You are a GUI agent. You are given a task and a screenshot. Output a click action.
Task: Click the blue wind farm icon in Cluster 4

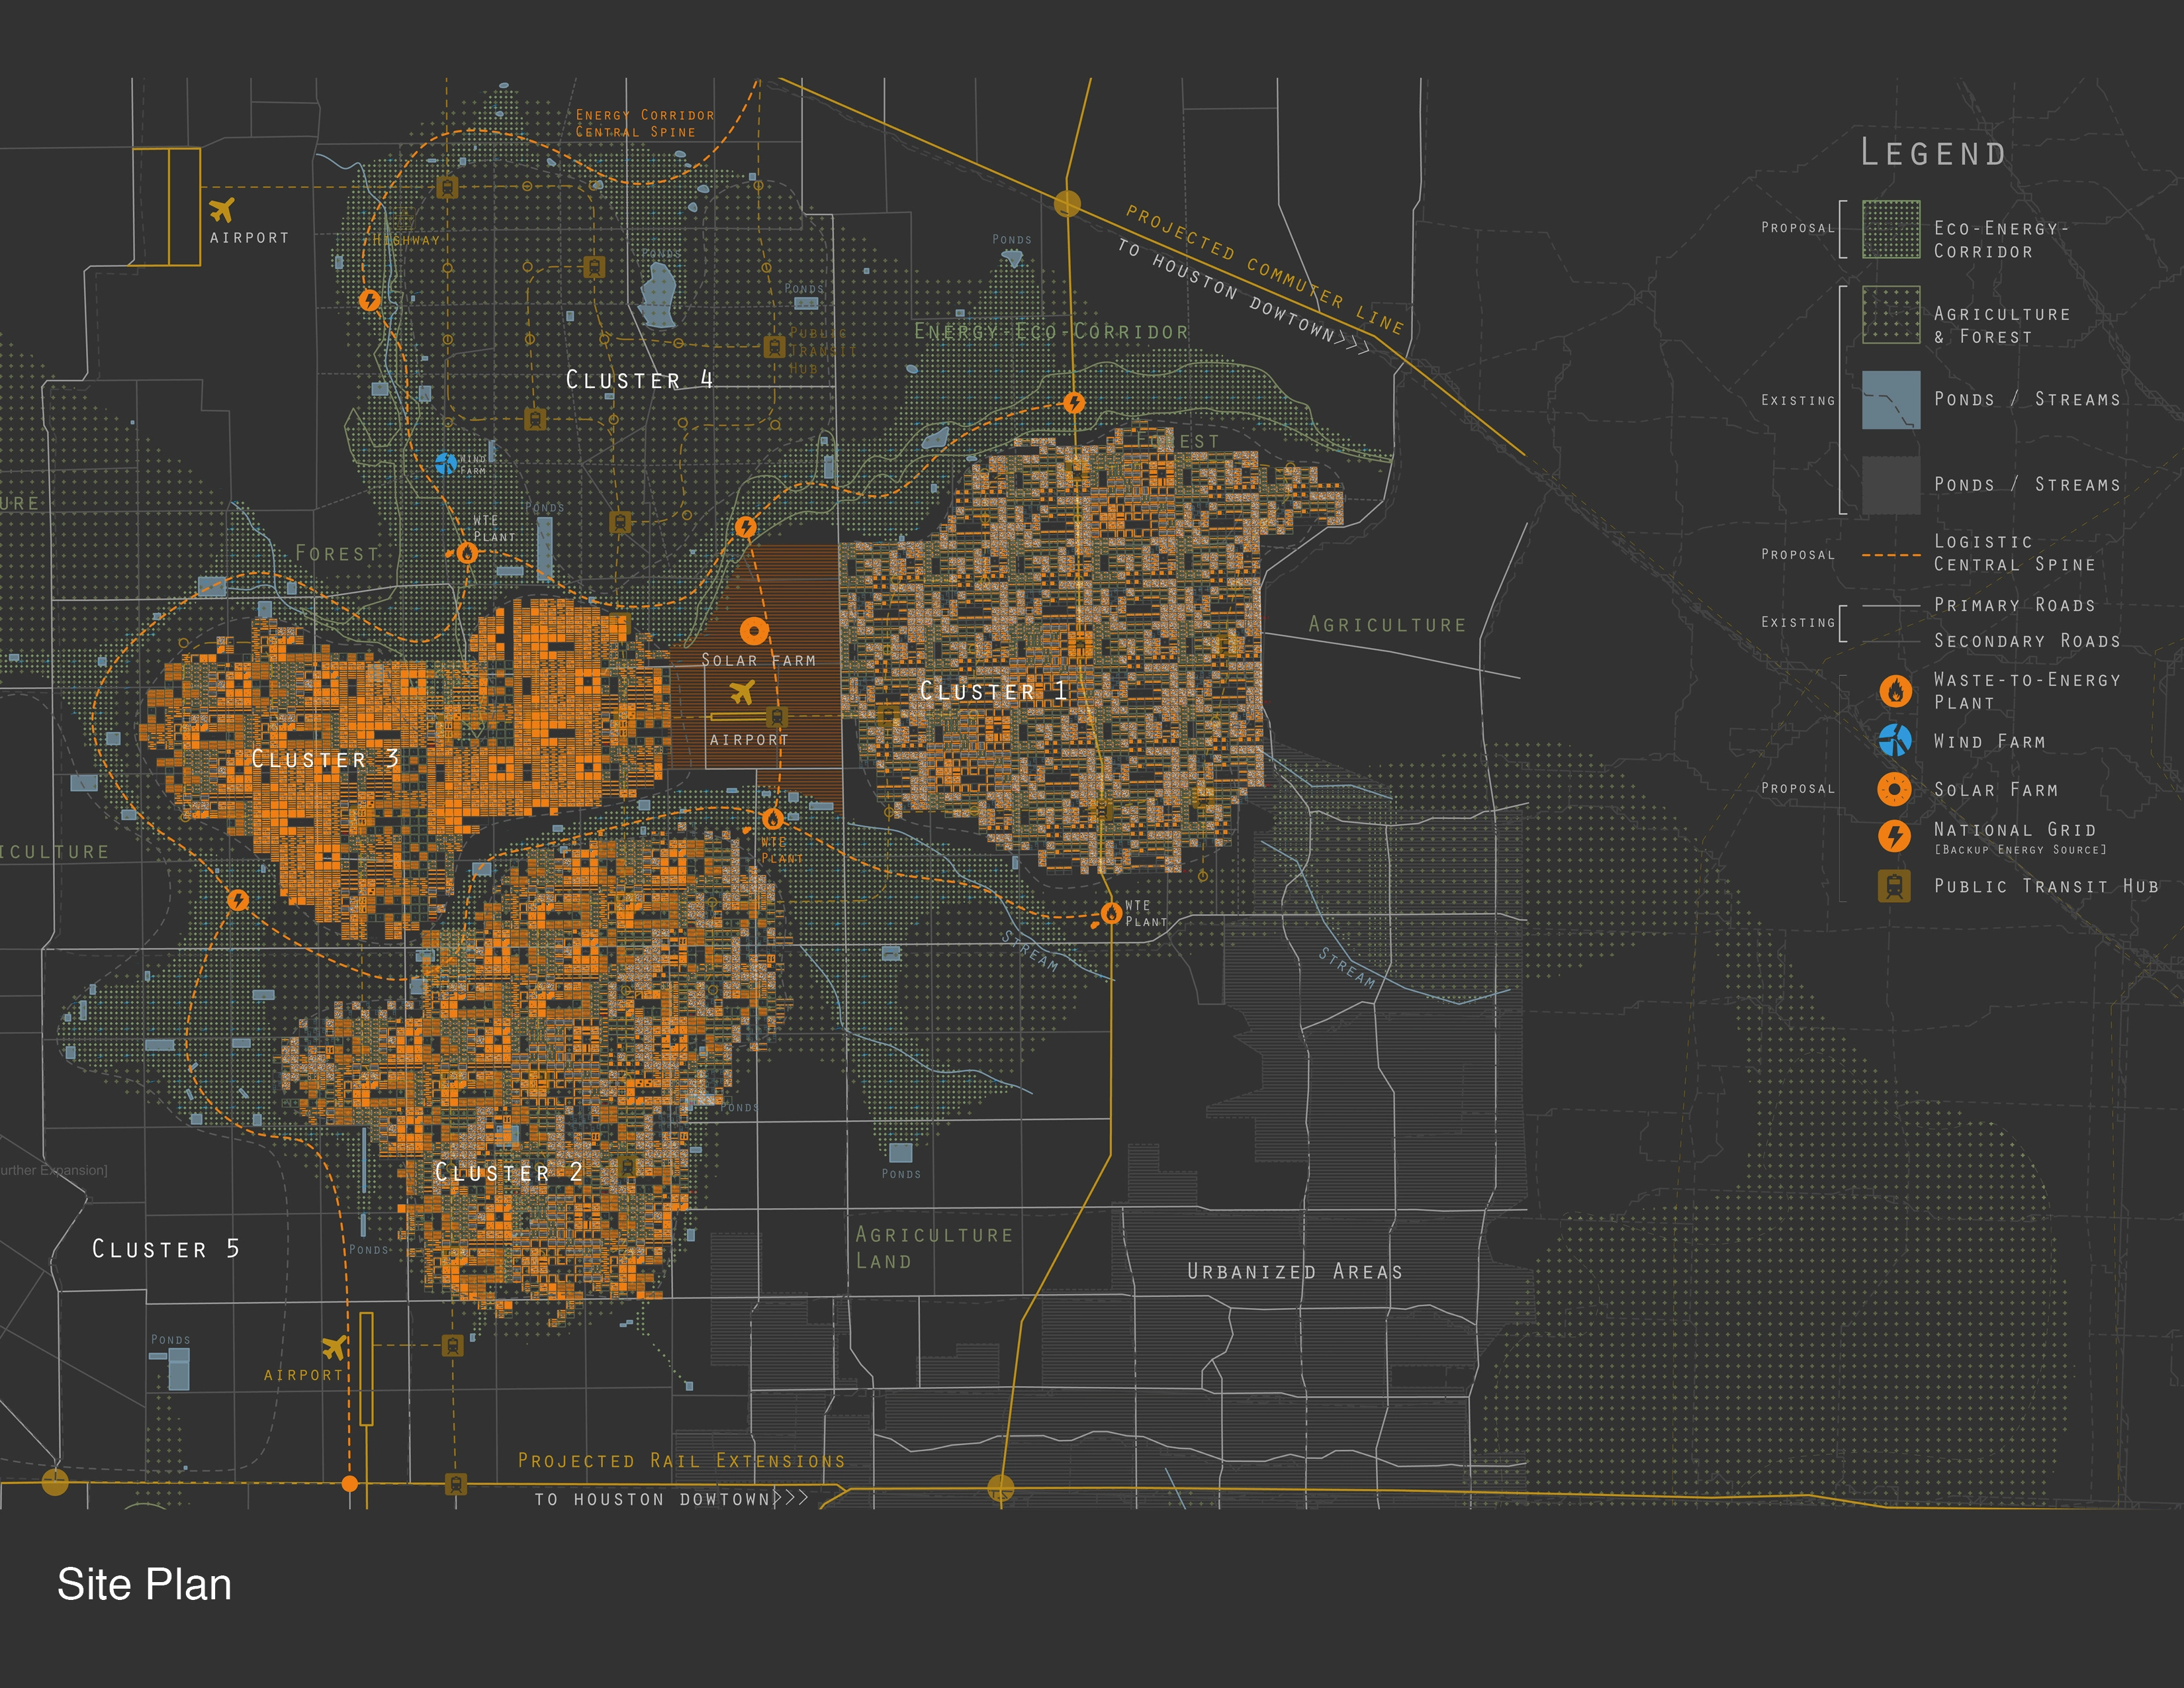[446, 463]
